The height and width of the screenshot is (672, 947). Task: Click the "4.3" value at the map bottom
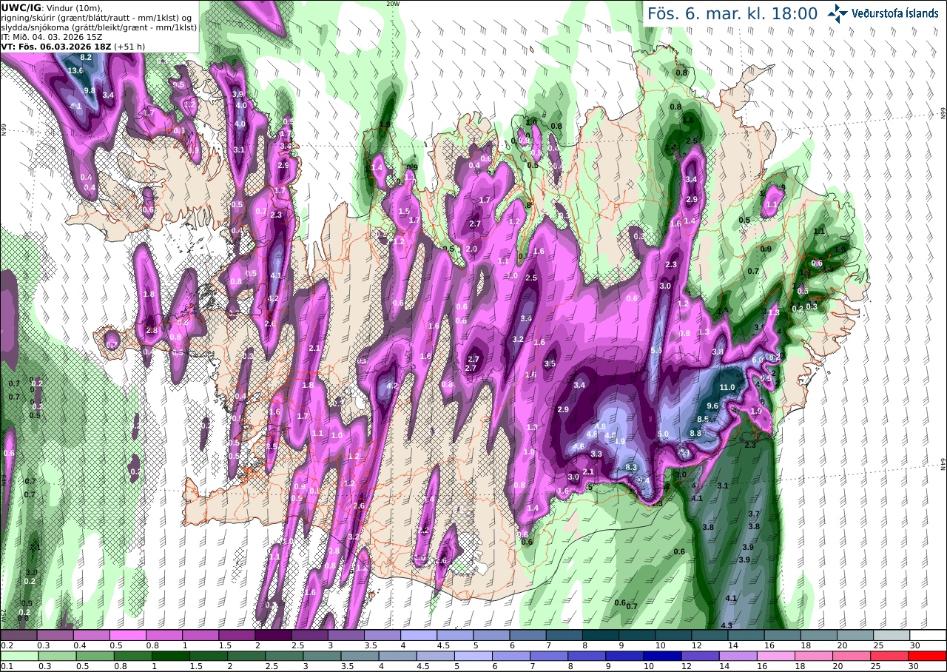pyautogui.click(x=727, y=625)
